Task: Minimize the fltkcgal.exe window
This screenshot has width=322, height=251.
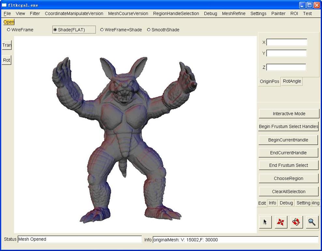Action: [x=302, y=5]
